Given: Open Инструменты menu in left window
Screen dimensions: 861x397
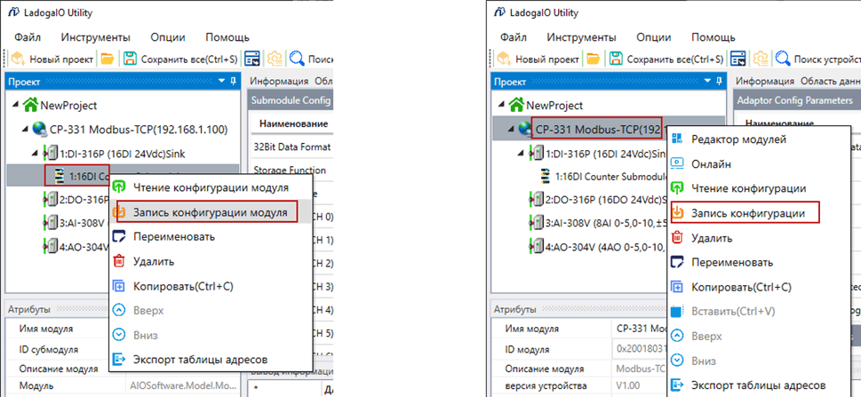Looking at the screenshot, I should click(x=96, y=37).
